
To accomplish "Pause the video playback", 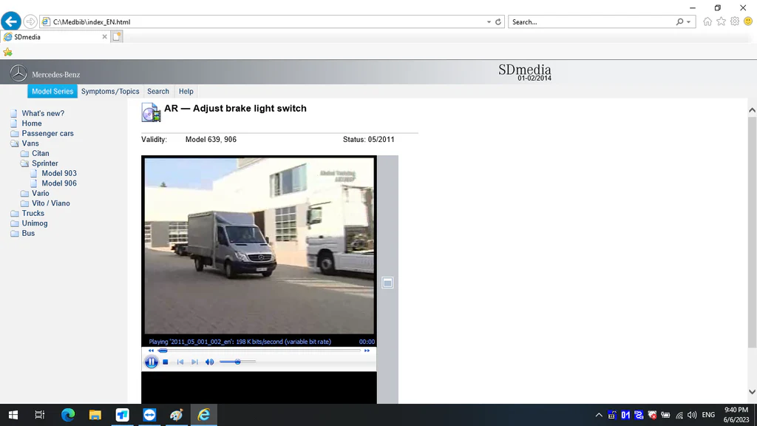I will (151, 362).
